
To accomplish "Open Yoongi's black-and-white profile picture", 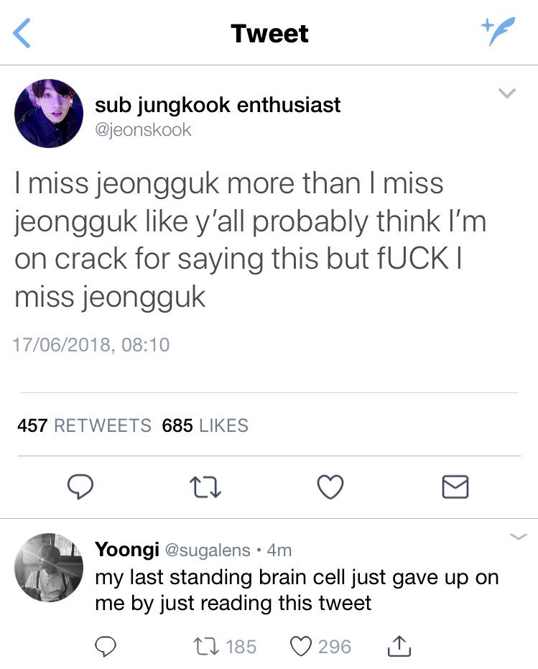I will pos(49,568).
